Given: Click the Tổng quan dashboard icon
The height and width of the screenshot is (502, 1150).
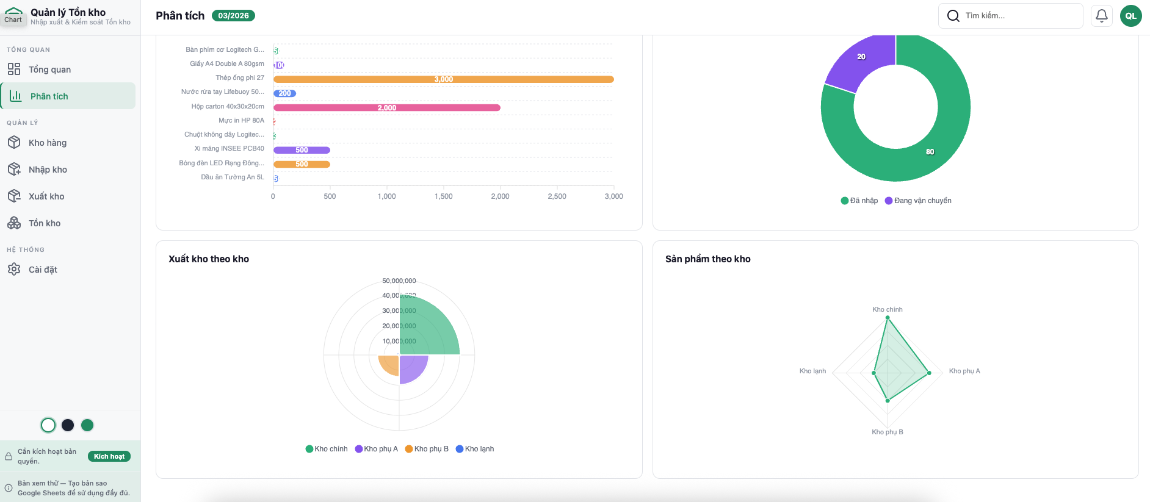Looking at the screenshot, I should (14, 70).
